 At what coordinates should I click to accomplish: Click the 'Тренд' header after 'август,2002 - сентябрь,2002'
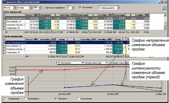tap(62, 39)
